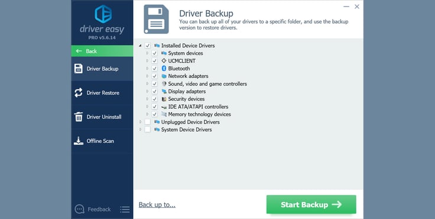
Task: Expand the Security devices node
Action: [147, 99]
